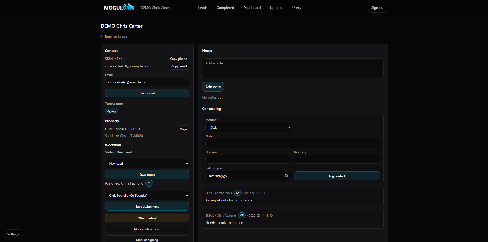Click Copy phone next to the phone number
The image size is (488, 242).
click(178, 59)
